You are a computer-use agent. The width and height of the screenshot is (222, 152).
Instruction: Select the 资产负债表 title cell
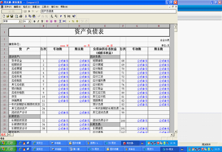click(x=89, y=32)
